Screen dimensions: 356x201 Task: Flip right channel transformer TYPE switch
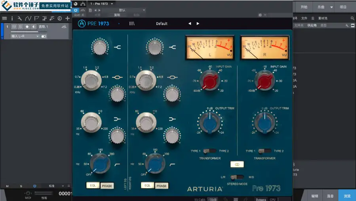click(265, 151)
